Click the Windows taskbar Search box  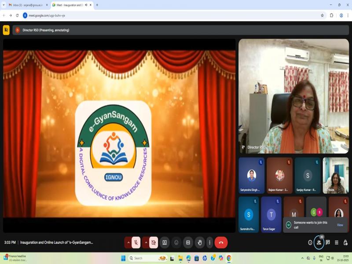tap(147, 258)
